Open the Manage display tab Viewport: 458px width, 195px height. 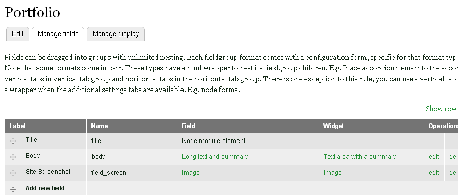[x=116, y=34]
